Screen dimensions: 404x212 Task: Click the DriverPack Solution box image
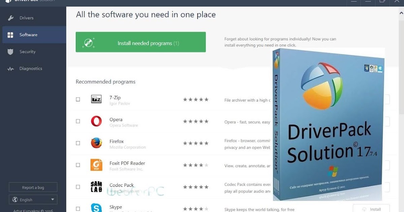328,124
